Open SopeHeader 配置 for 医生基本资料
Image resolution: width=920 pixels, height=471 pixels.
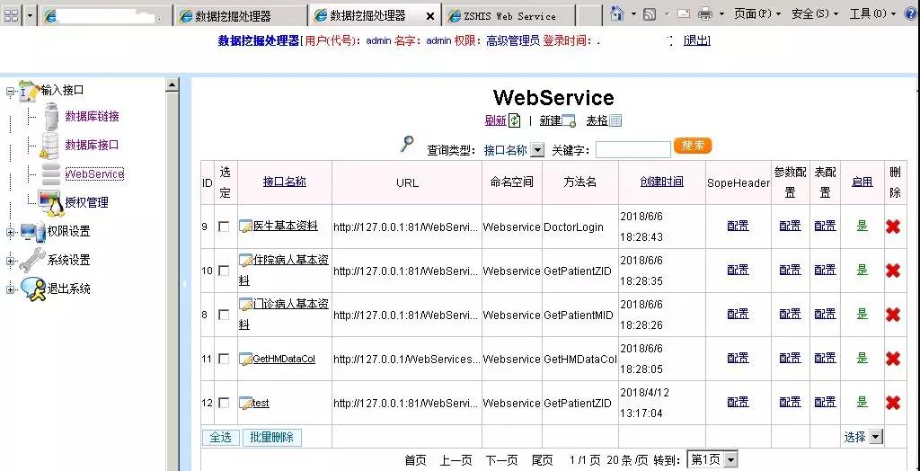coord(738,226)
